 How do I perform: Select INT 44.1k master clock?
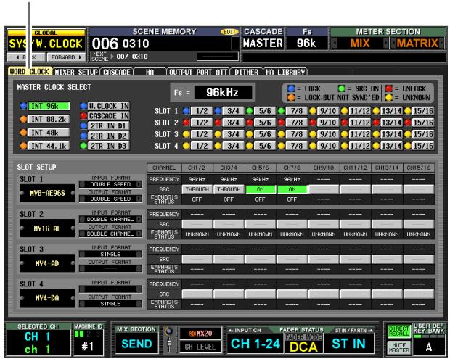[49, 146]
